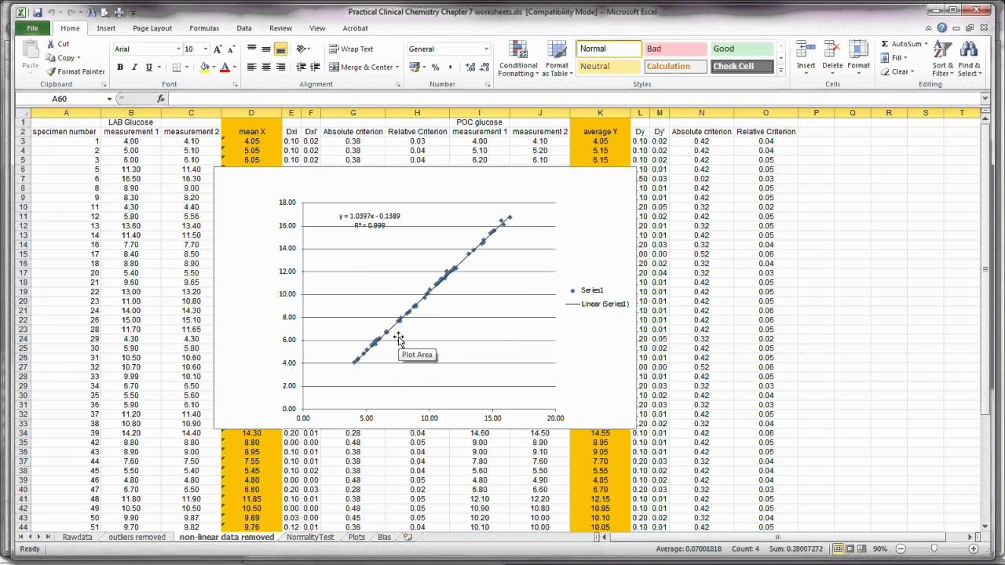Click the AutoSum button
Image resolution: width=1005 pixels, height=565 pixels.
coord(901,44)
